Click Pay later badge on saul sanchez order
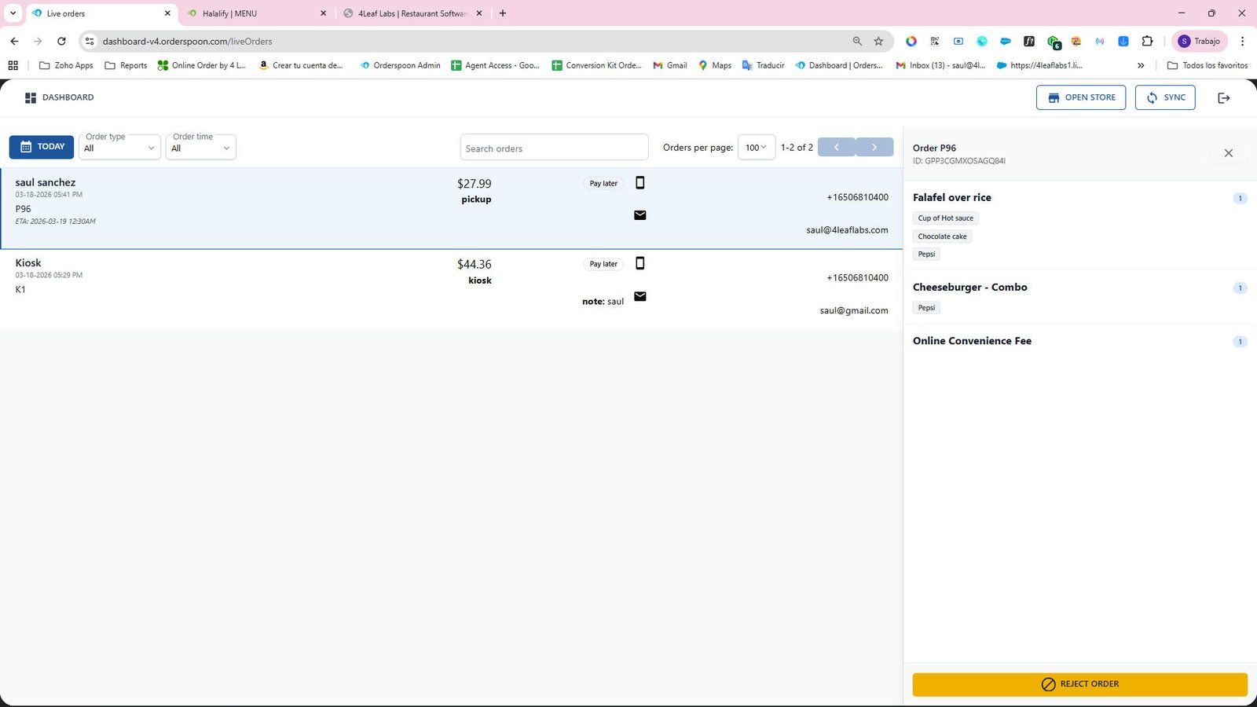Screen dimensions: 1257x707 (x=603, y=183)
